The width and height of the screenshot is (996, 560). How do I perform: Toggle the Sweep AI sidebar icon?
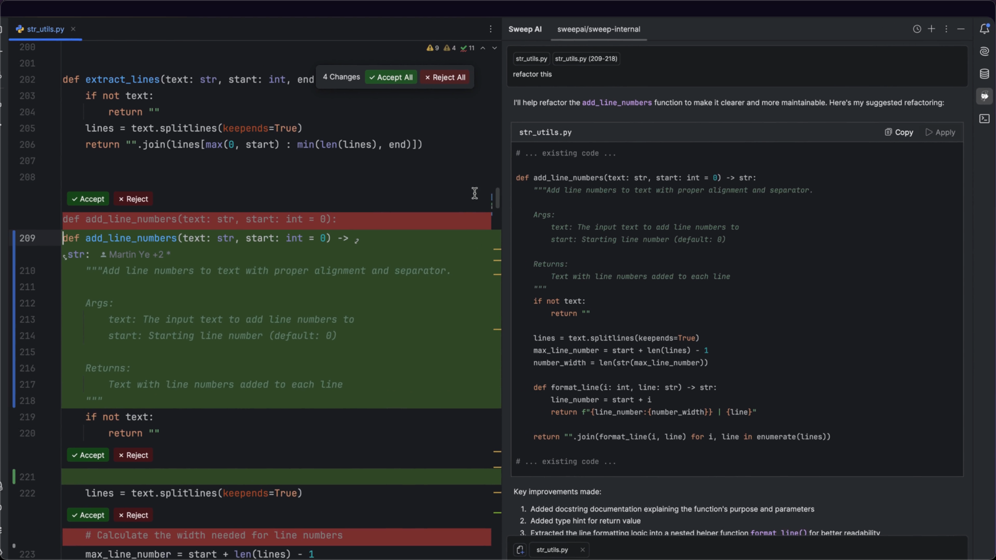coord(985,96)
